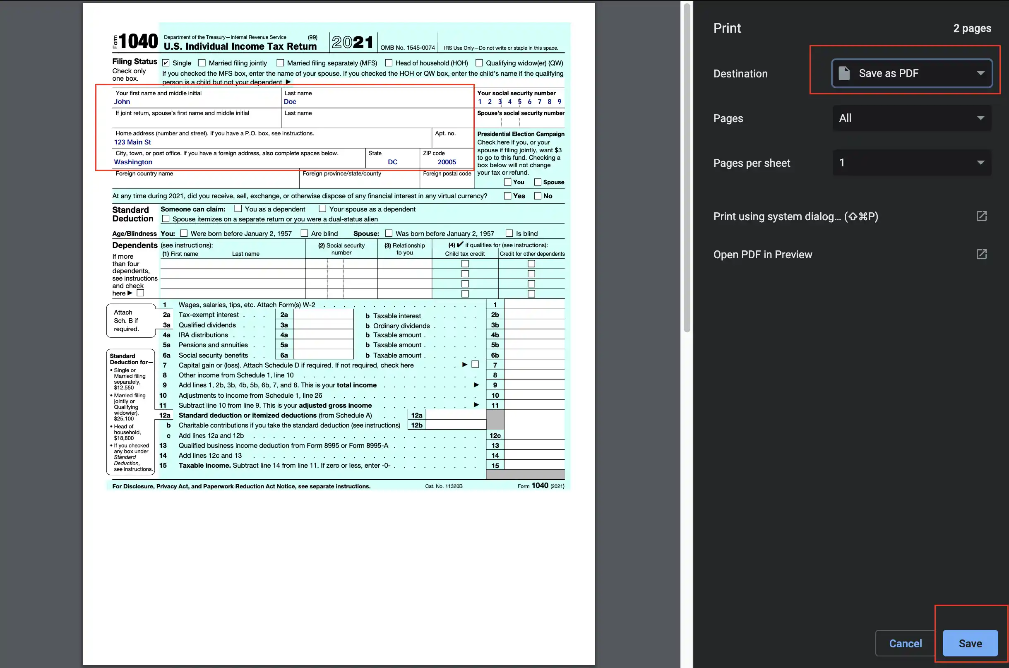Click line 2a Tax-exempt interest field
The width and height of the screenshot is (1009, 668).
323,315
